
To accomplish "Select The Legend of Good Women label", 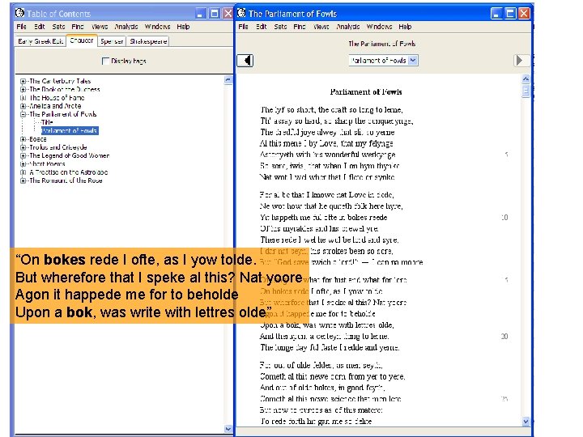I will tap(69, 155).
